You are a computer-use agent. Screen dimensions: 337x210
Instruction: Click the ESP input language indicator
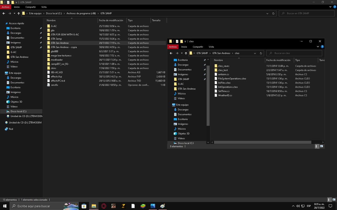pyautogui.click(x=309, y=206)
